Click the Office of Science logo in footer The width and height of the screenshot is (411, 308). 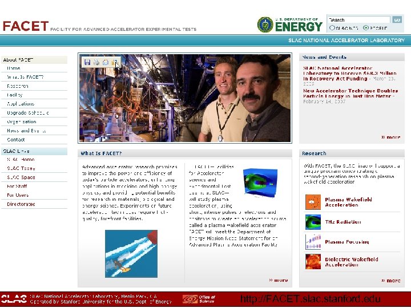tap(199, 299)
